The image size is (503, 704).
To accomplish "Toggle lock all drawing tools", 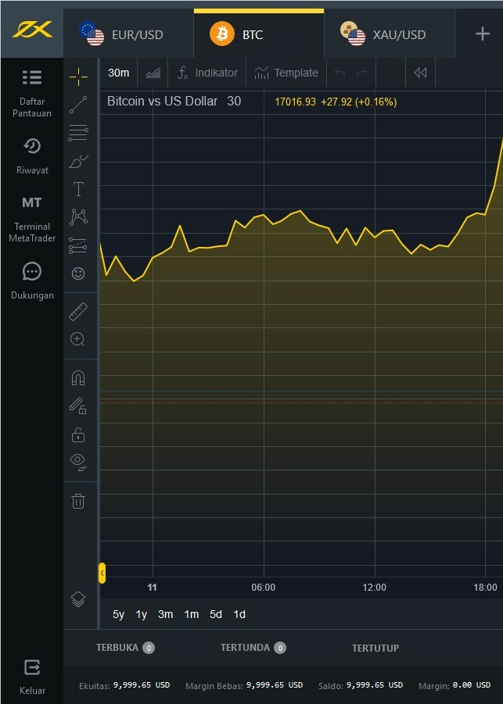I will [x=78, y=434].
